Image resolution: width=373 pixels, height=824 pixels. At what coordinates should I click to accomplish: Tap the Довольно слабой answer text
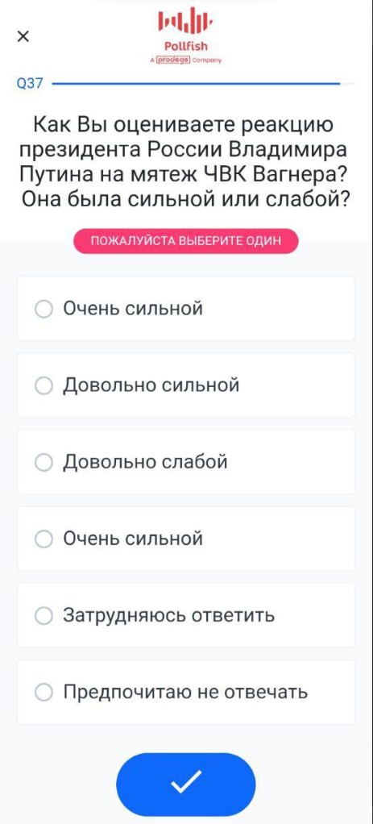(x=146, y=463)
